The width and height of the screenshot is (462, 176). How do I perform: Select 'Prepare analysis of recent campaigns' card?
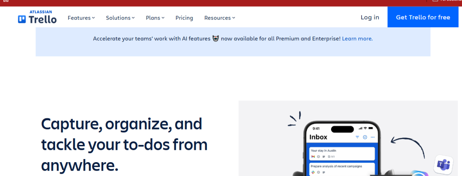[x=342, y=169]
